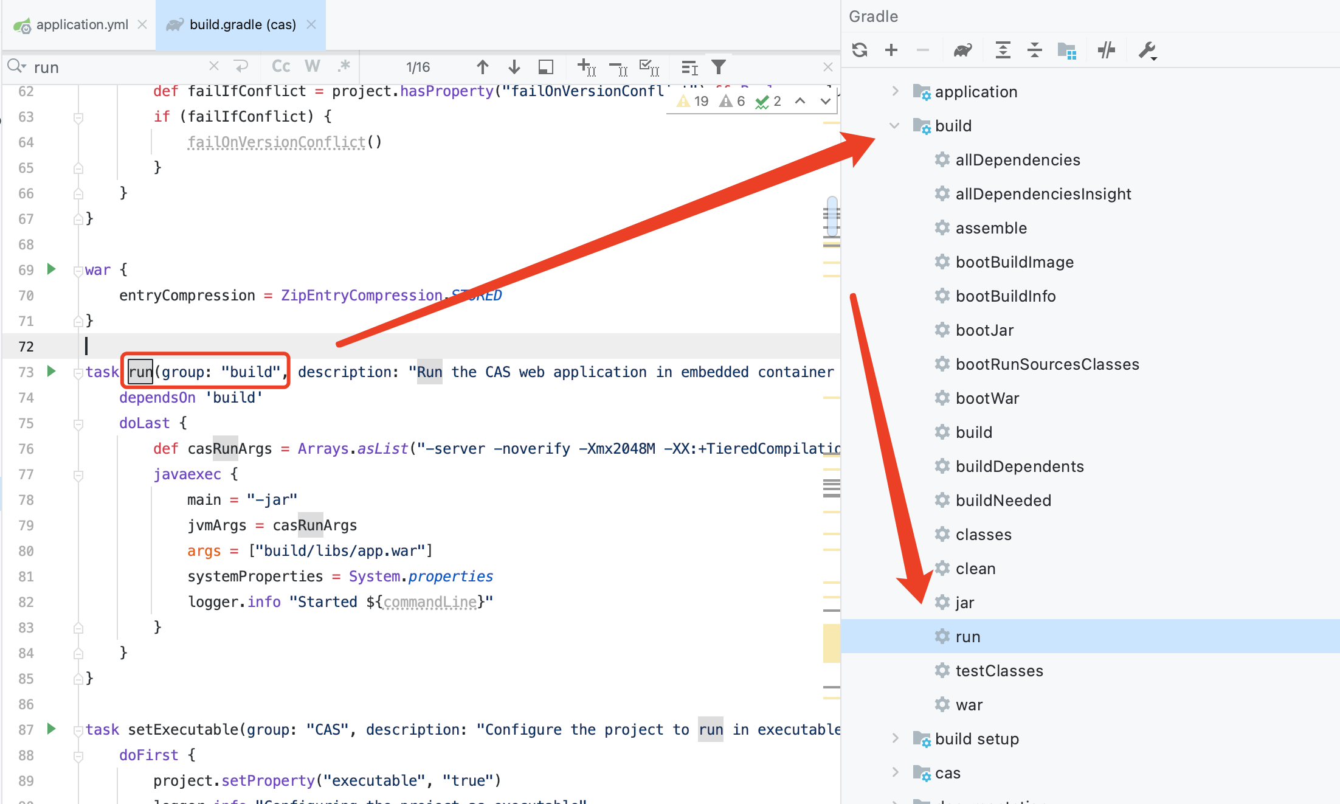The height and width of the screenshot is (804, 1340).
Task: Open Gradle build tool settings wrench
Action: (1147, 50)
